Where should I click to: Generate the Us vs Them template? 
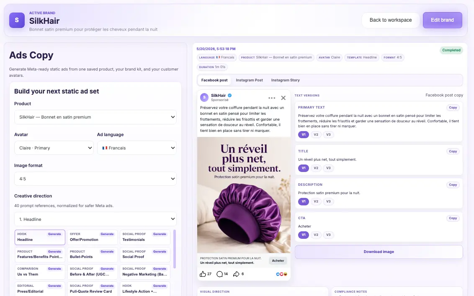click(54, 269)
